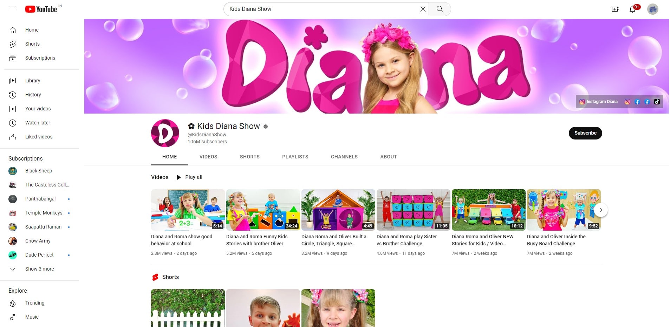Click the YouTube logo

(41, 9)
